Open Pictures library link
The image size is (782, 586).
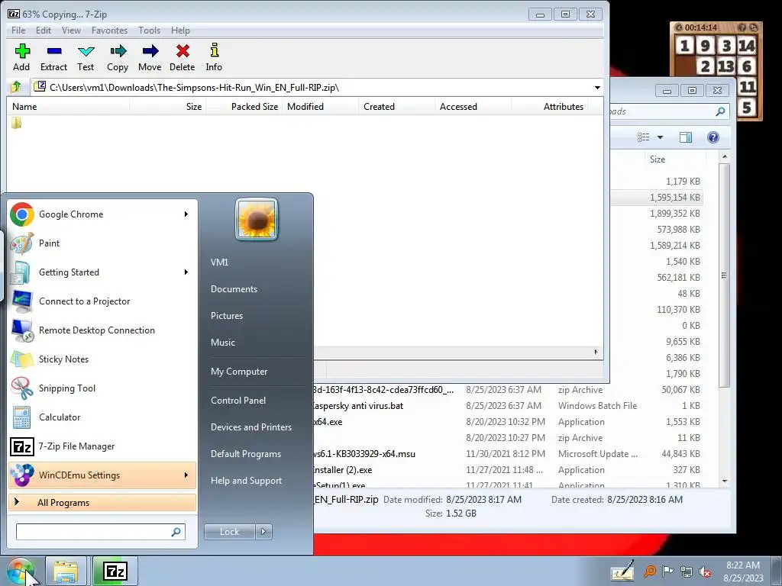coord(227,316)
